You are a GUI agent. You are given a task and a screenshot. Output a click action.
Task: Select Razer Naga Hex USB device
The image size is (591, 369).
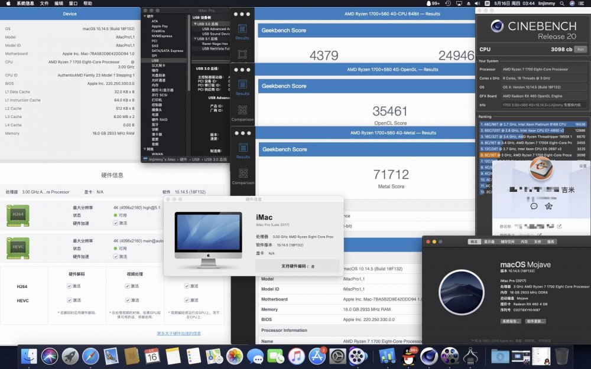pos(215,44)
